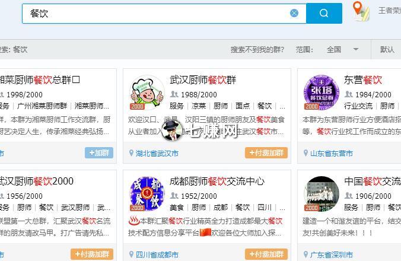Click the 1998/2000 member count text
The image size is (401, 261).
[24, 95]
